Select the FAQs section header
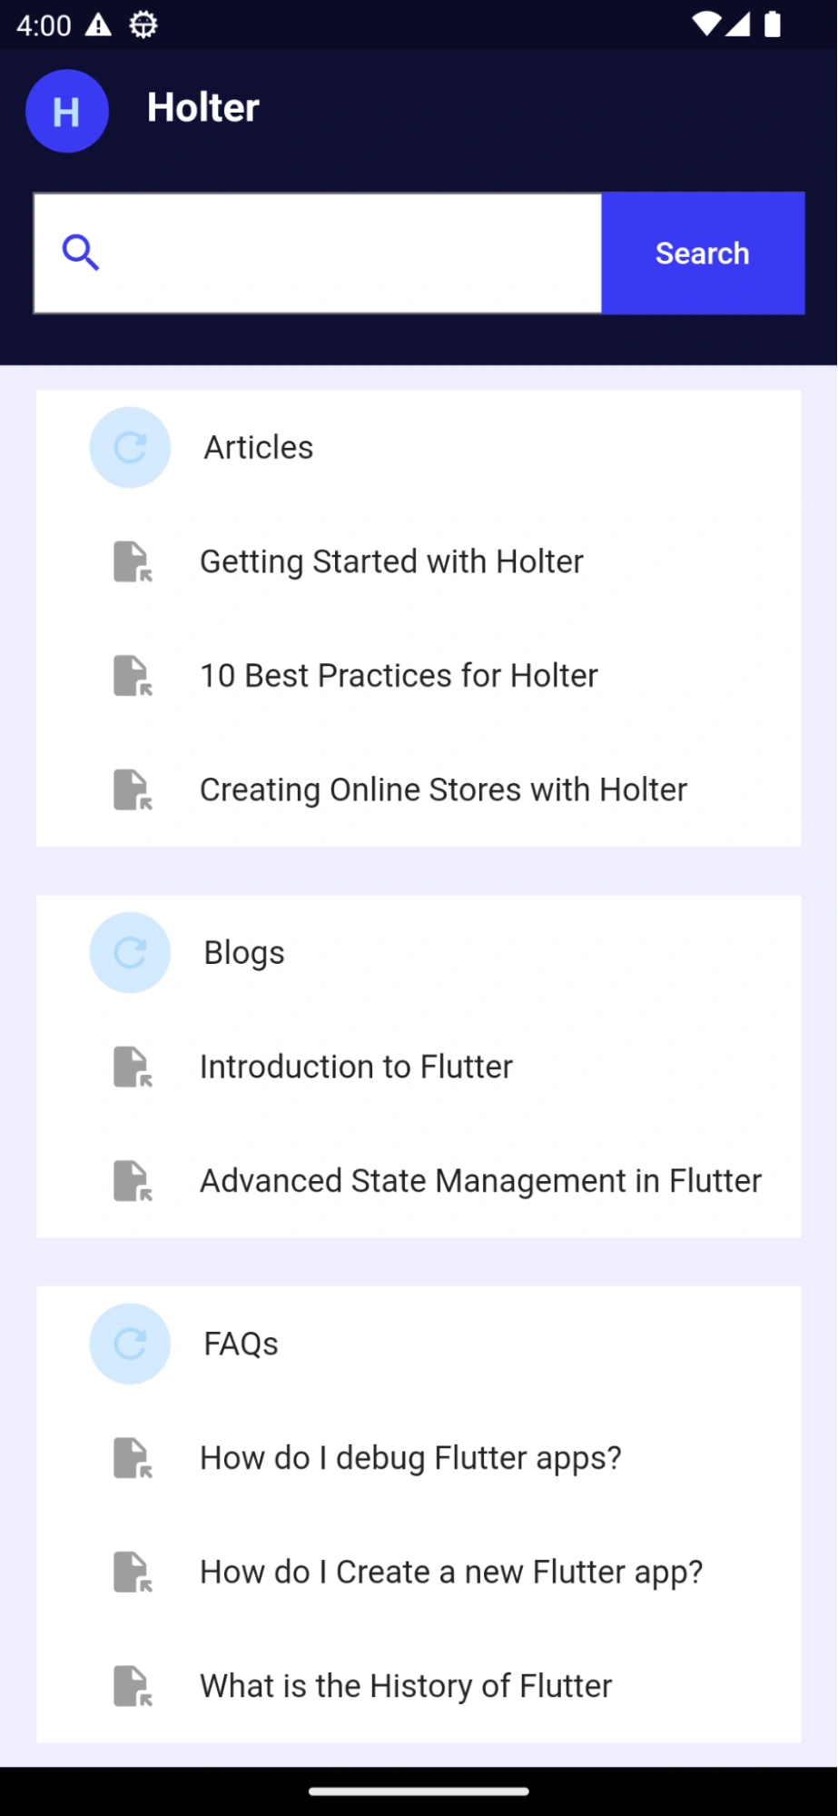Screen dimensions: 838x1816 pyautogui.click(x=241, y=1344)
